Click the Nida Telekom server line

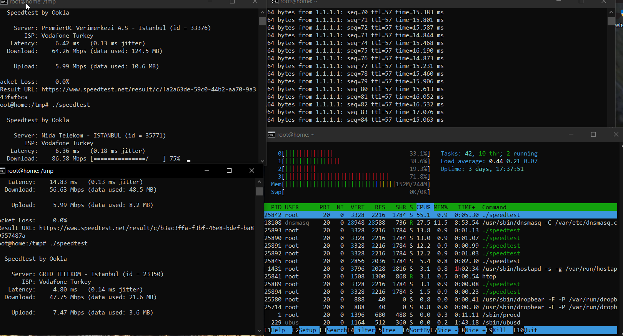click(90, 136)
